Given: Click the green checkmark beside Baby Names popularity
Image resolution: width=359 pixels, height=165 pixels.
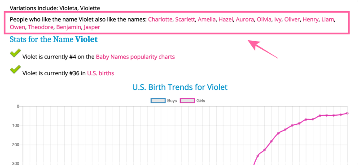Looking at the screenshot, I should point(15,53).
